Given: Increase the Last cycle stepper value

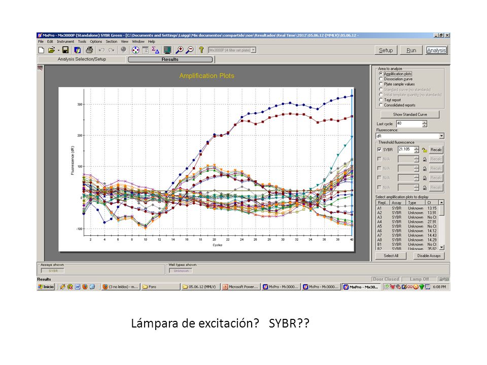Looking at the screenshot, I should 425,122.
